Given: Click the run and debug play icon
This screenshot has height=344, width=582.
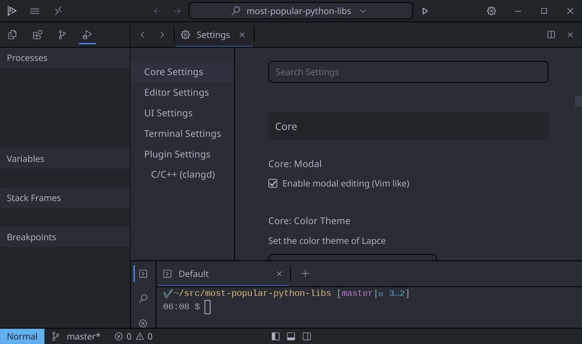Looking at the screenshot, I should click(x=425, y=11).
